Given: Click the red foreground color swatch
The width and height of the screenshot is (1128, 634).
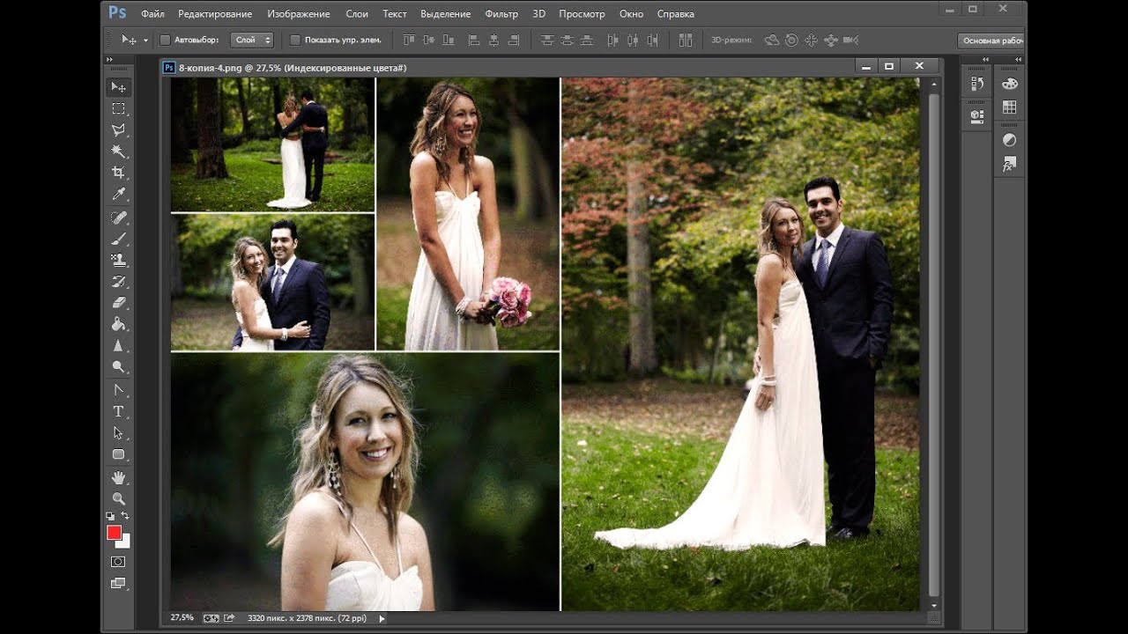Looking at the screenshot, I should click(x=114, y=533).
